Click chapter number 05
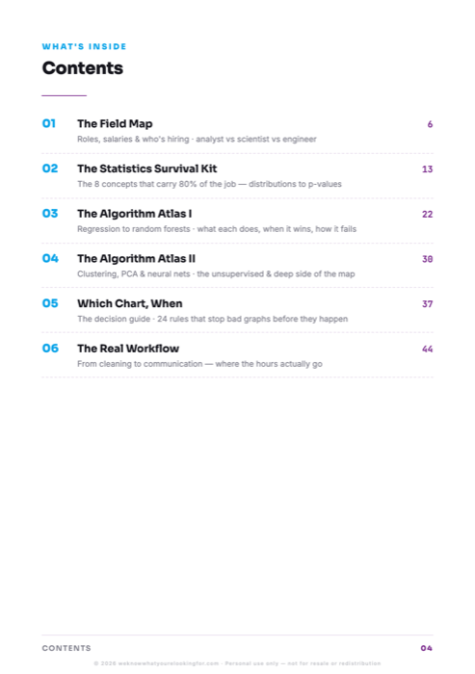 [x=50, y=303]
